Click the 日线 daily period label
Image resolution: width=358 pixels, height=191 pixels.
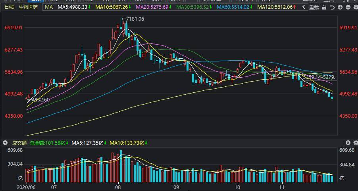(x=9, y=7)
